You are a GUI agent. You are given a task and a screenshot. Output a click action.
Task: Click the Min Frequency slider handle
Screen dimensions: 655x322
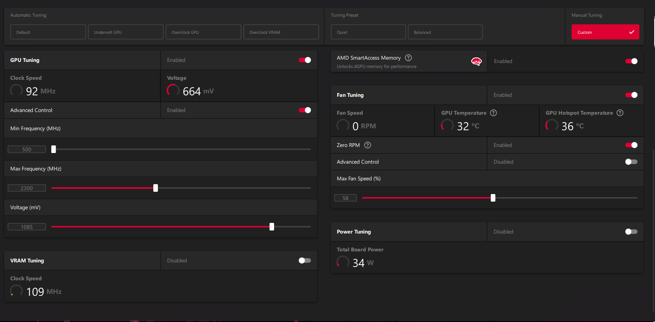[x=54, y=149]
